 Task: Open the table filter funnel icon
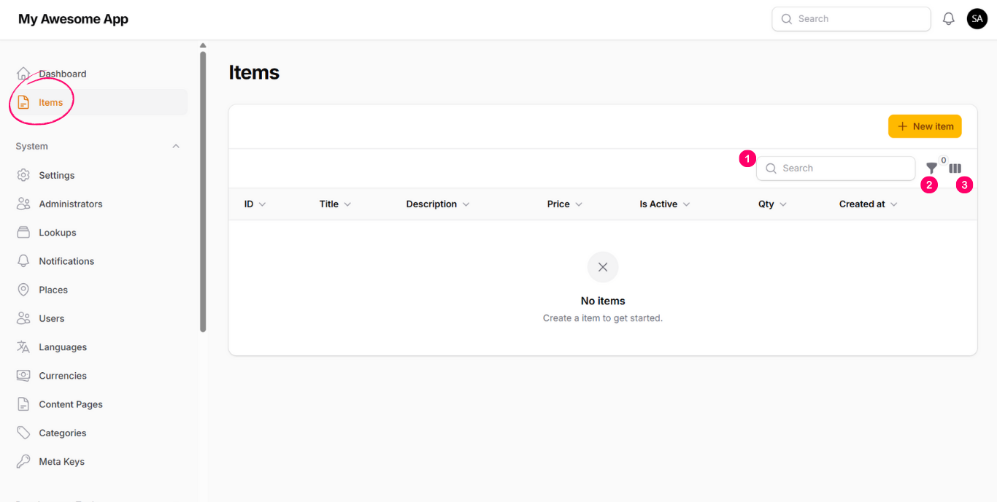click(x=931, y=169)
